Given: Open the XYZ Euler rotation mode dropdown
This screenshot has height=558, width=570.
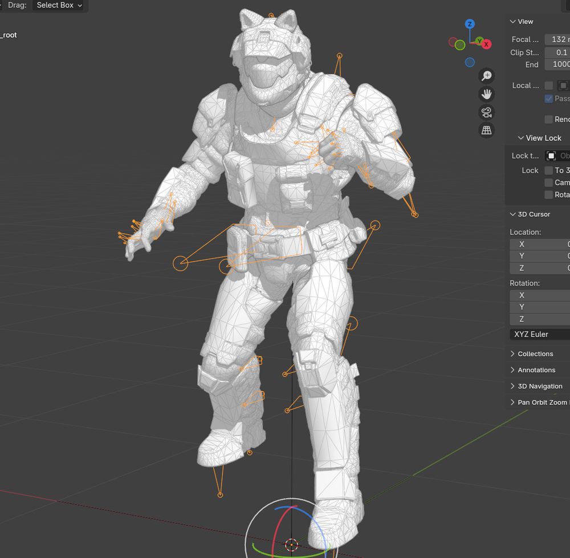Looking at the screenshot, I should [x=540, y=334].
